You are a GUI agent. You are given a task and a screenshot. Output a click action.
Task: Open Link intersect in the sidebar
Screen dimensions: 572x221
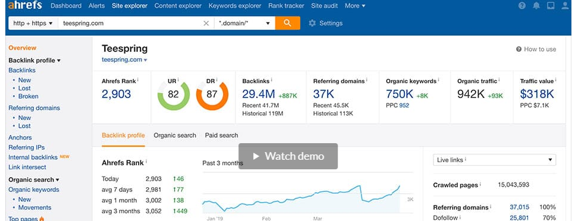[x=27, y=167]
